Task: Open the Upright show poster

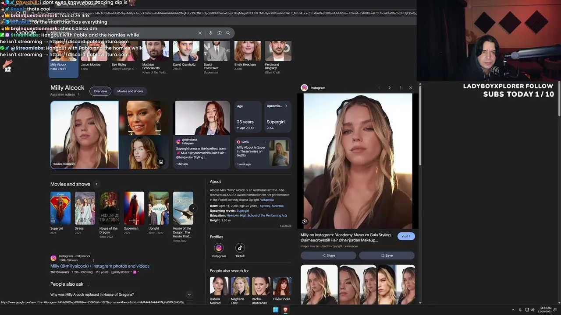Action: [x=159, y=208]
